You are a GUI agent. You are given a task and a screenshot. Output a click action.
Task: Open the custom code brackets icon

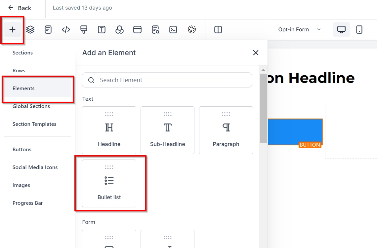point(66,30)
